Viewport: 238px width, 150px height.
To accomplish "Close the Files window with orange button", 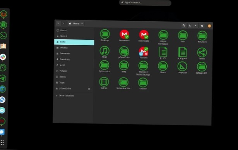I will 209,26.
